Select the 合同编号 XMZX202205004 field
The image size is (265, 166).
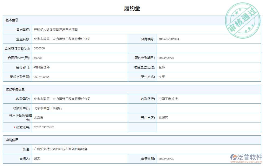[169, 39]
